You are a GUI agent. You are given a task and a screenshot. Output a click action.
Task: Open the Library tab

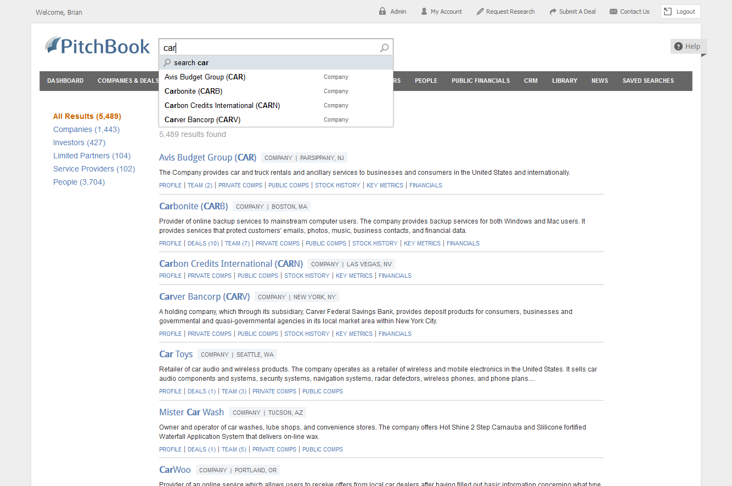point(565,81)
